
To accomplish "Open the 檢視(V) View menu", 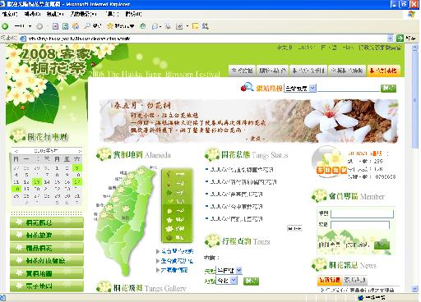I will [x=55, y=14].
